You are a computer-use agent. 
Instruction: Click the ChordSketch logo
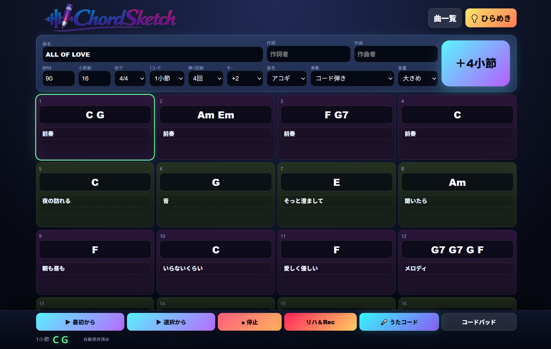pyautogui.click(x=111, y=17)
